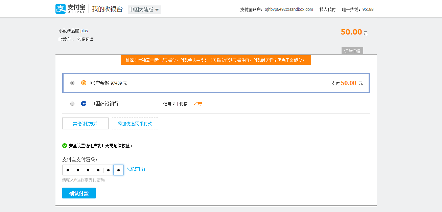Expand the 订单详情 tab
This screenshot has height=212, width=442.
coord(352,51)
